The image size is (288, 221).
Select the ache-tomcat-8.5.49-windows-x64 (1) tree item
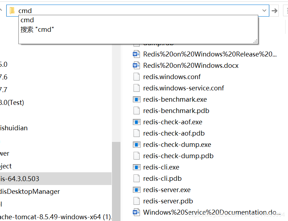pyautogui.click(x=56, y=217)
